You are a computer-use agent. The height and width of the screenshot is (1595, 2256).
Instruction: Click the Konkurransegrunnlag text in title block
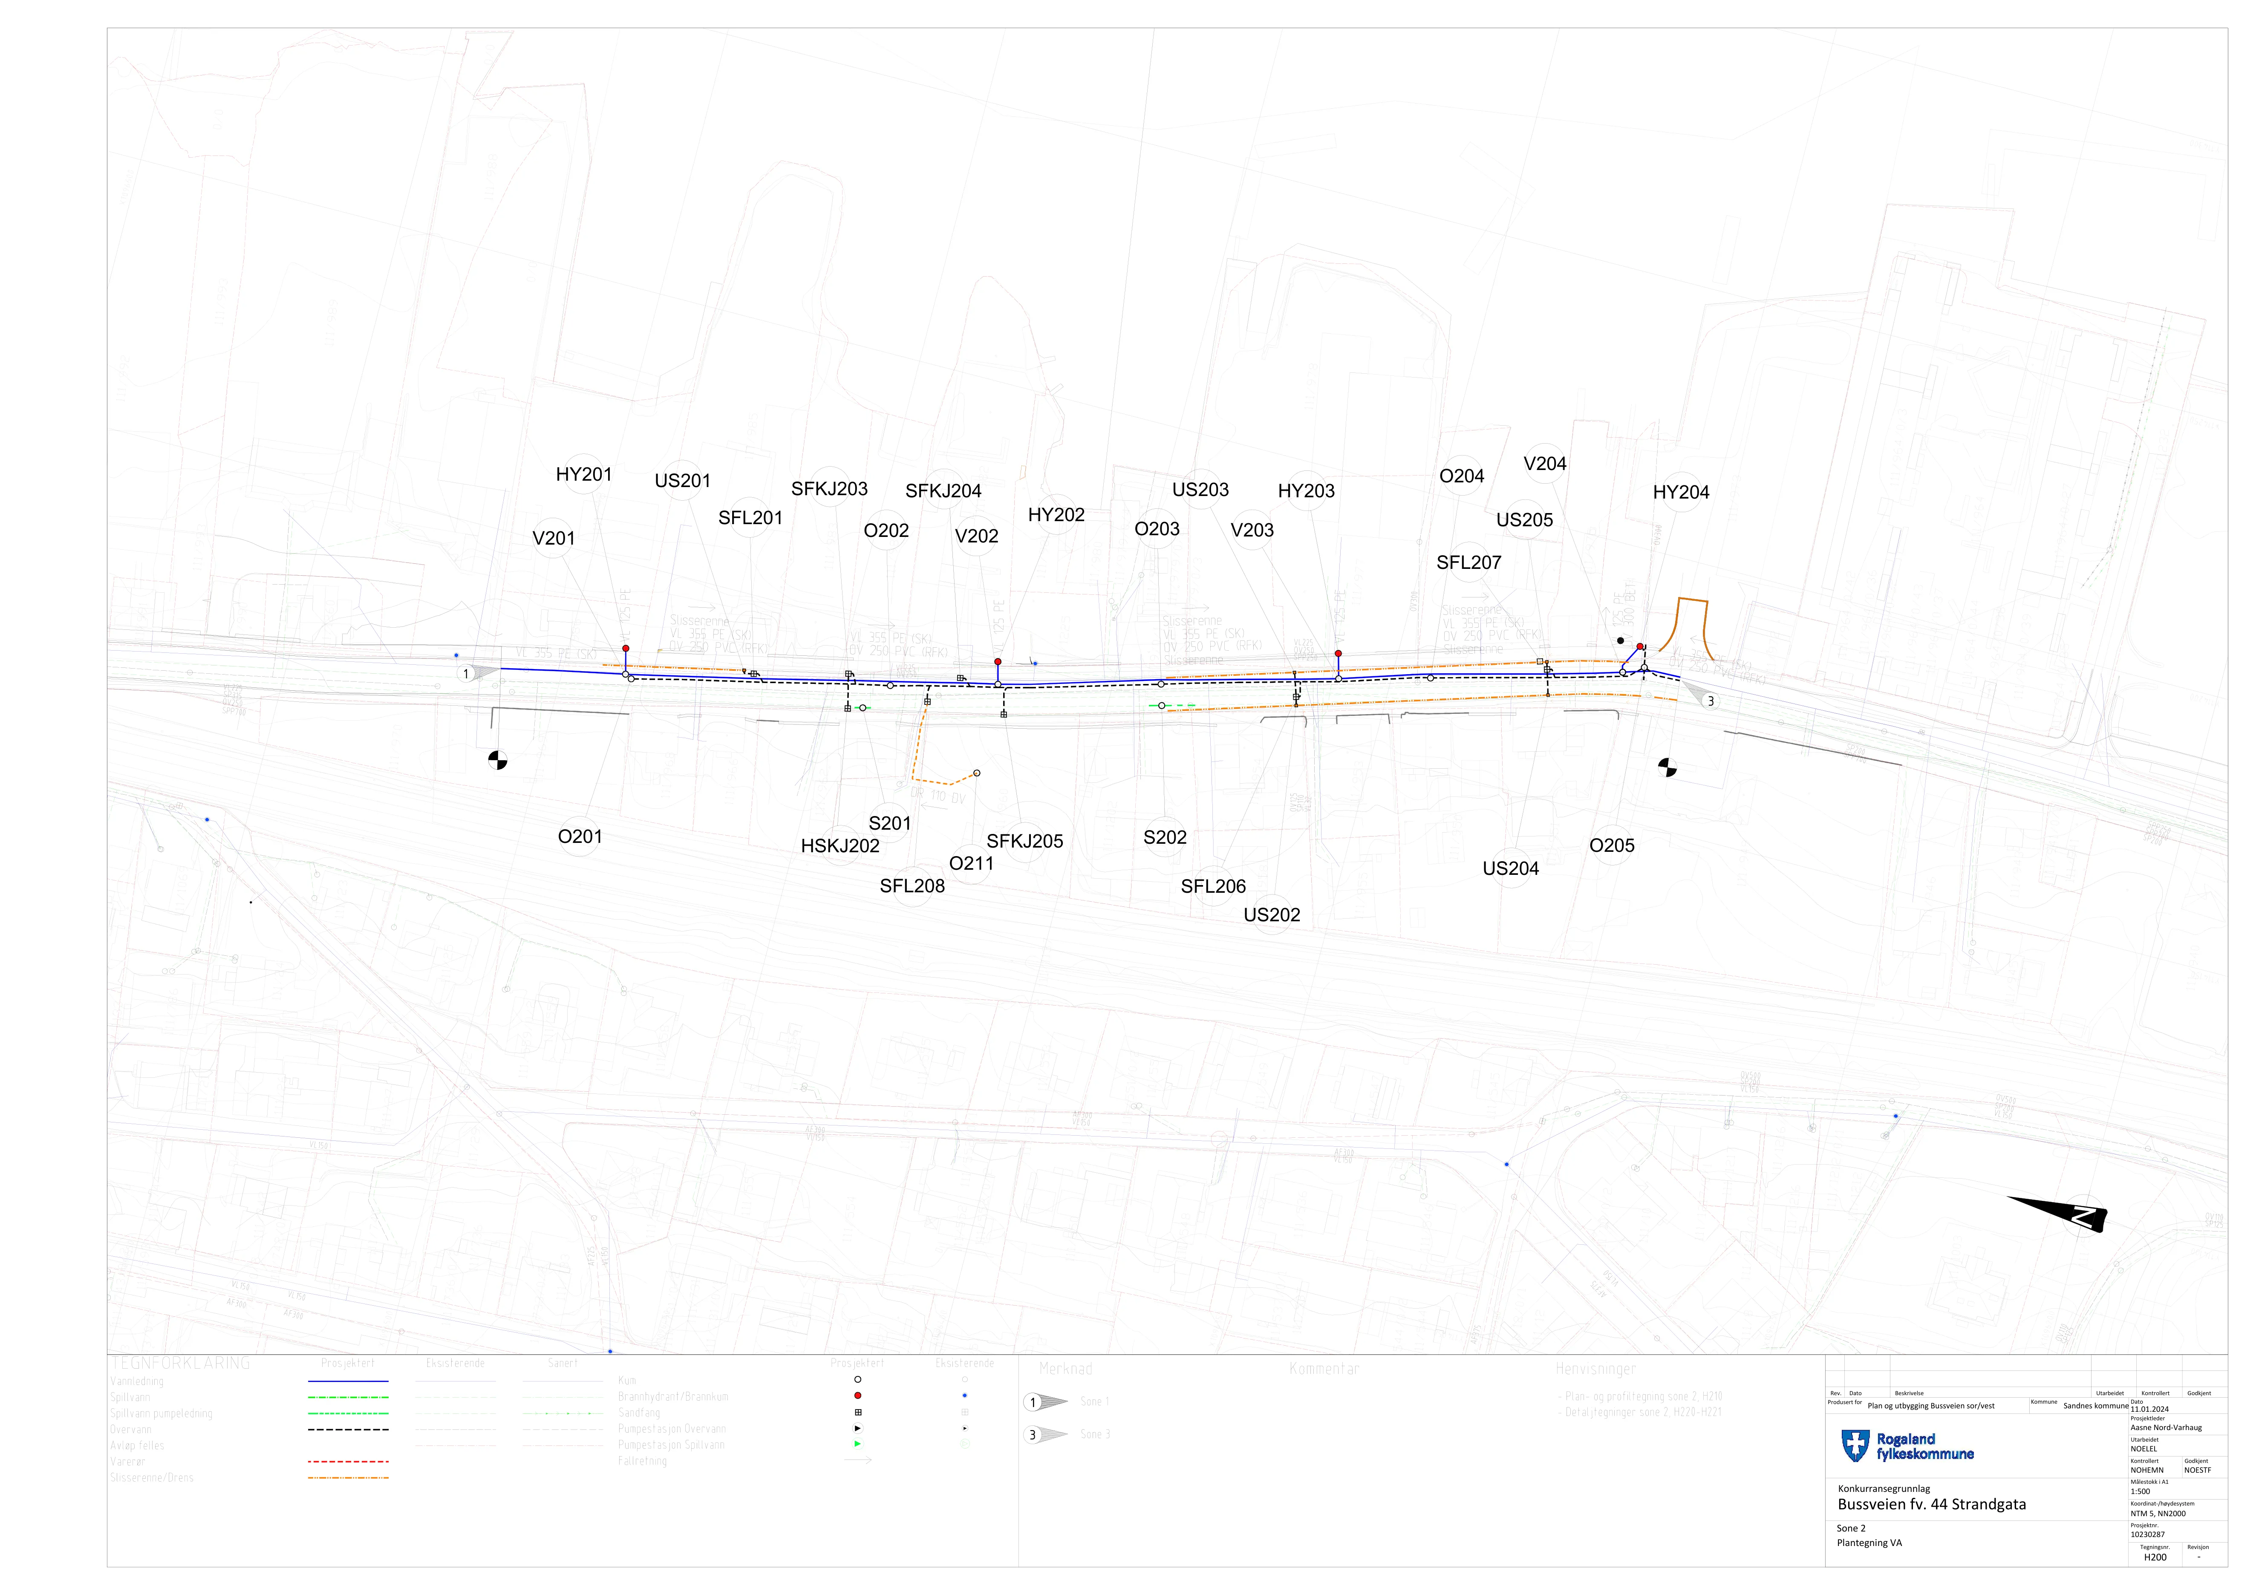pyautogui.click(x=1884, y=1489)
